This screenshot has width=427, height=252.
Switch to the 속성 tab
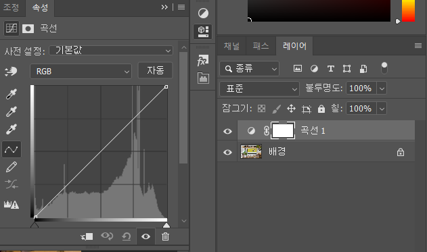40,7
